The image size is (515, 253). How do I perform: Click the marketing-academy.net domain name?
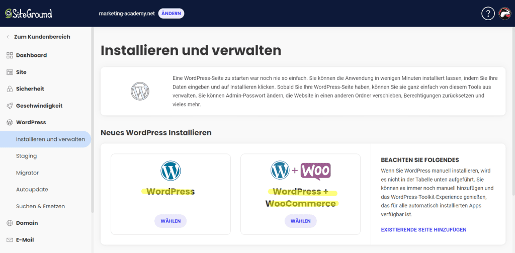[x=126, y=14]
